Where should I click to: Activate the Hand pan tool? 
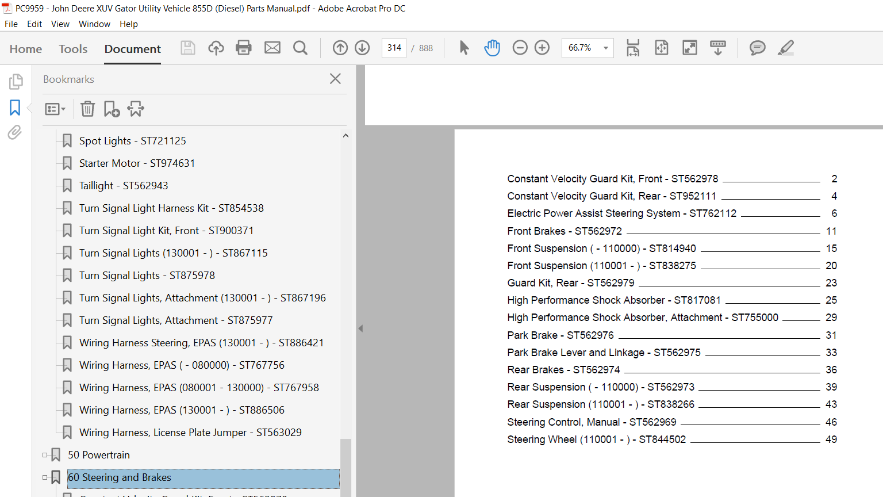[x=492, y=48]
